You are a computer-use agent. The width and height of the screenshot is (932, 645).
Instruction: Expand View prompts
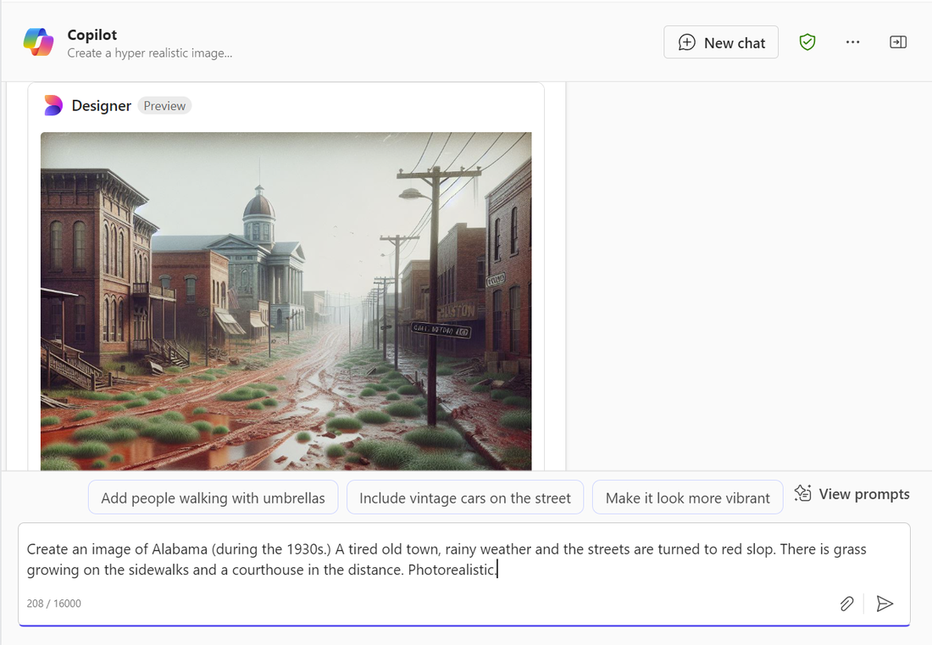[x=863, y=494]
